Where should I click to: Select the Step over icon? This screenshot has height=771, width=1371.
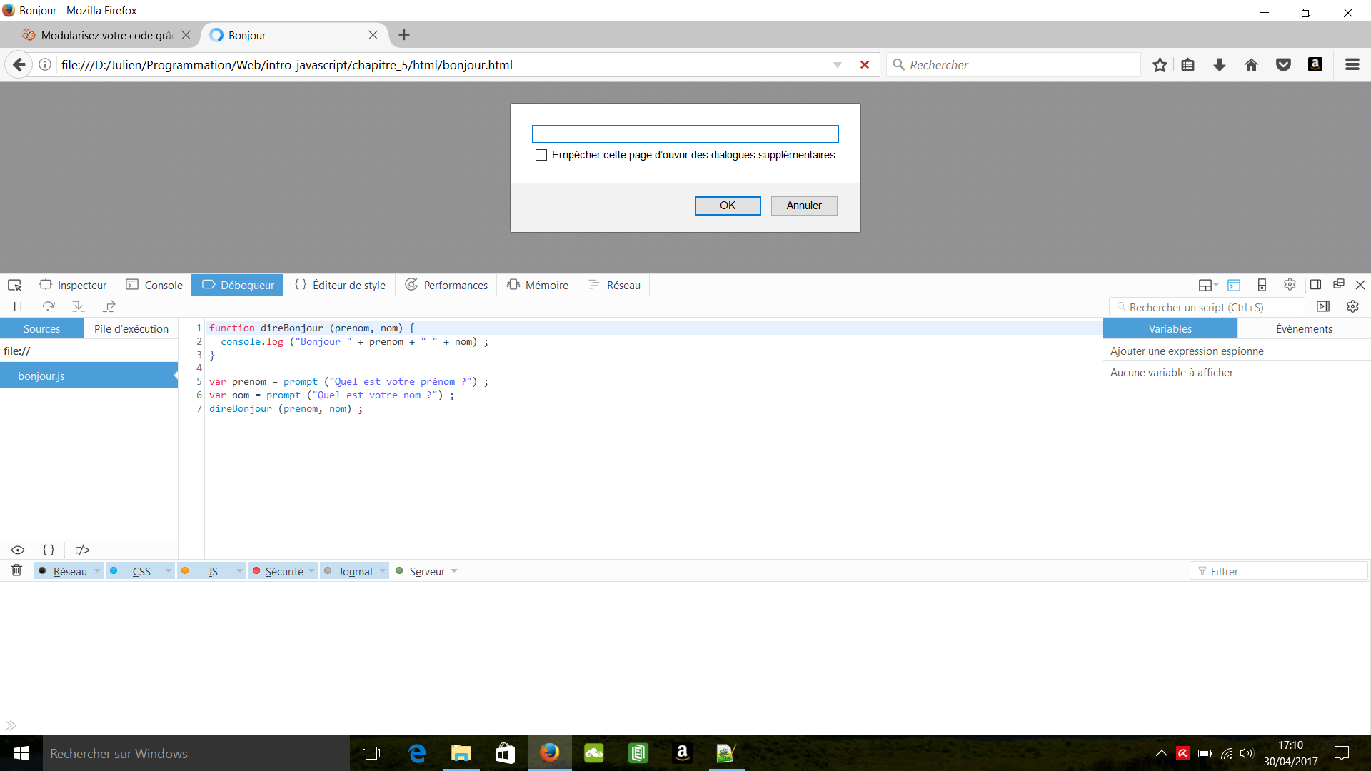click(48, 306)
